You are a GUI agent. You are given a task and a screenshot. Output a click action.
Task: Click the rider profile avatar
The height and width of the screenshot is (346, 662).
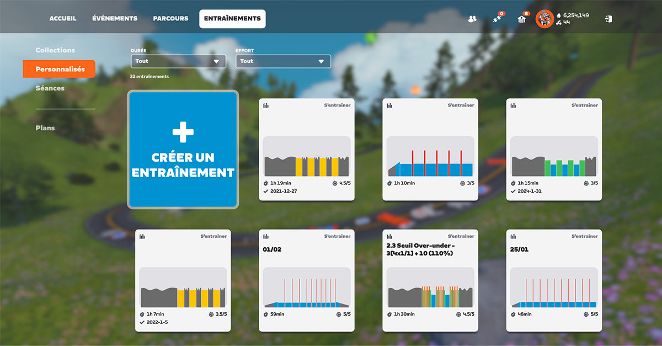pos(544,19)
